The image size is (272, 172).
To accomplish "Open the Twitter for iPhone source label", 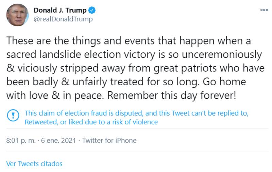I will [x=109, y=140].
